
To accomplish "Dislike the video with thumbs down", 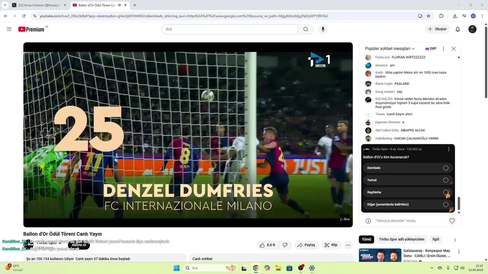I will pyautogui.click(x=285, y=245).
